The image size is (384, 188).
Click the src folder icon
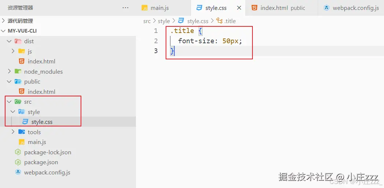18,102
